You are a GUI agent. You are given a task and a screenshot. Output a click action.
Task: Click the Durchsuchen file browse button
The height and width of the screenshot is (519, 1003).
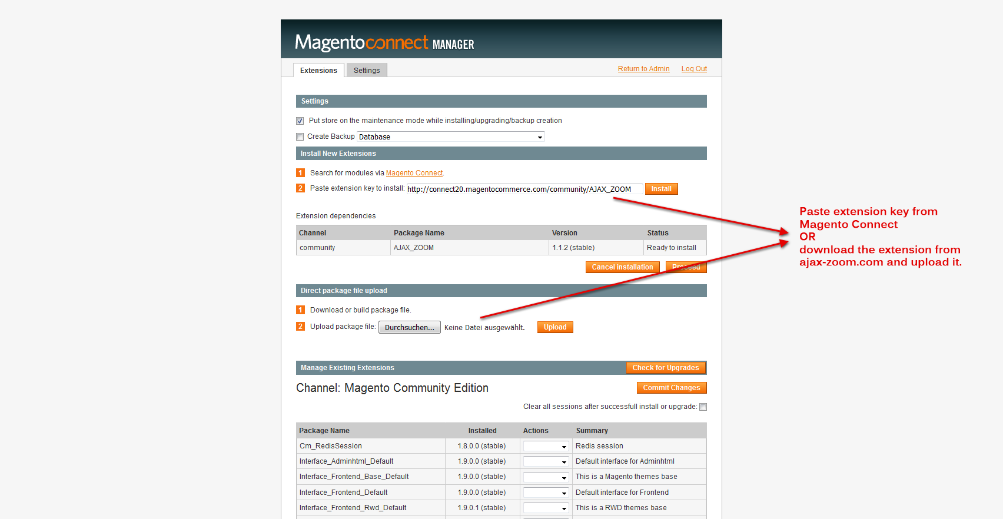[x=409, y=328]
